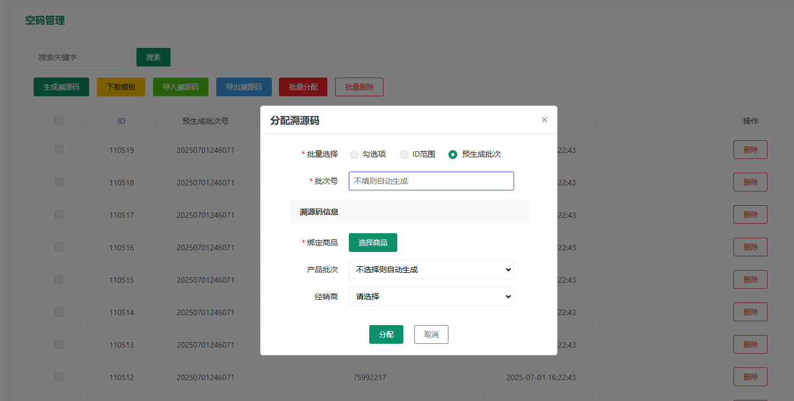
Task: Click the 导入溯源码 button
Action: click(180, 87)
